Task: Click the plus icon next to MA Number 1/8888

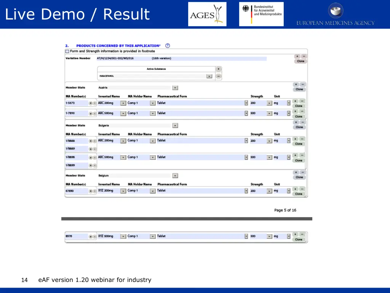Action: pos(90,141)
